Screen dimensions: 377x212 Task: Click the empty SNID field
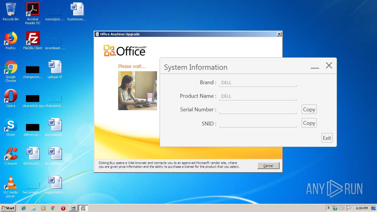(258, 123)
